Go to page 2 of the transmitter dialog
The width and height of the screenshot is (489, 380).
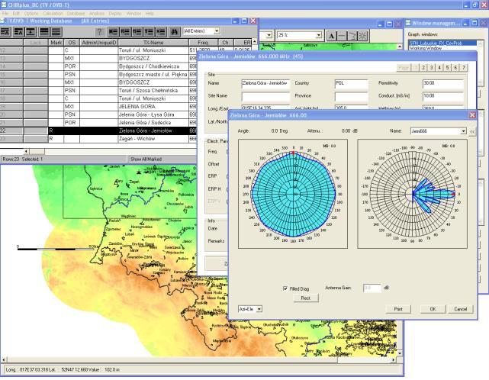point(423,68)
